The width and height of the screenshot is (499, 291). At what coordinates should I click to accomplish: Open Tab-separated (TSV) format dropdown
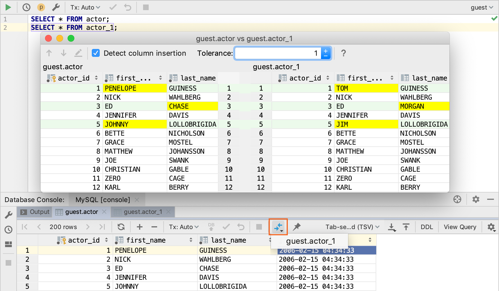[x=352, y=227]
